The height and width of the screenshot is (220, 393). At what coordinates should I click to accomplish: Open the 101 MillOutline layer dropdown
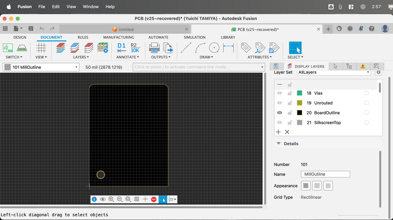tap(41, 67)
